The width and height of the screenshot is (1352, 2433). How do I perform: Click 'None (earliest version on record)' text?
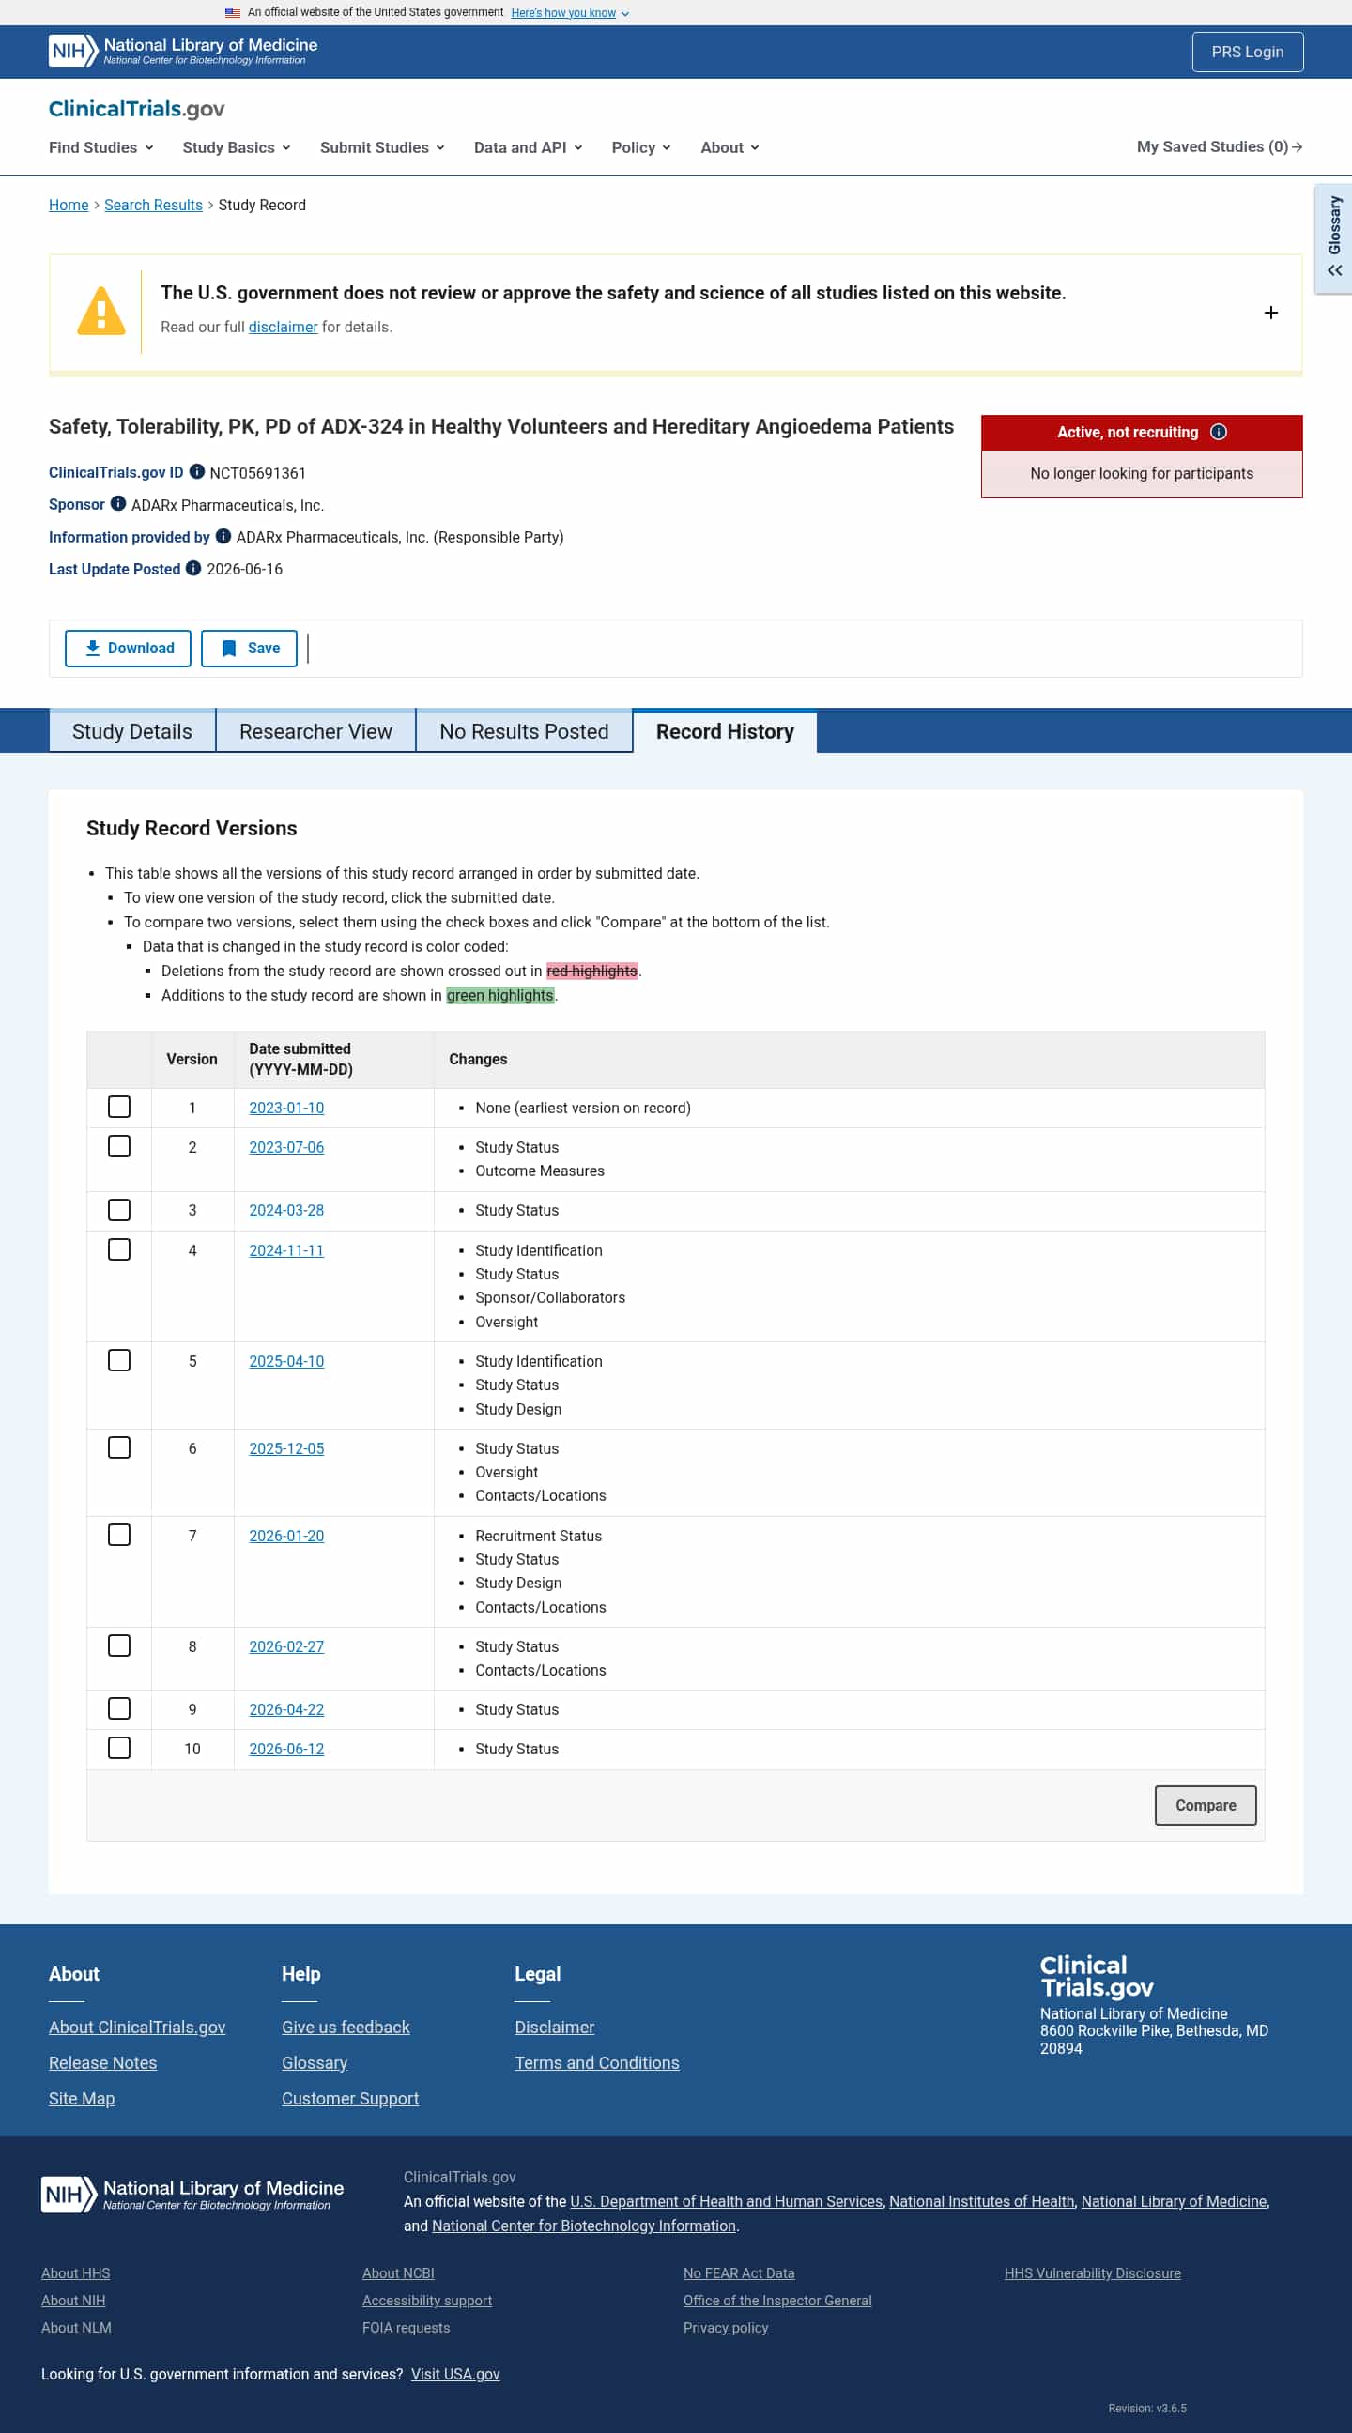pyautogui.click(x=583, y=1108)
